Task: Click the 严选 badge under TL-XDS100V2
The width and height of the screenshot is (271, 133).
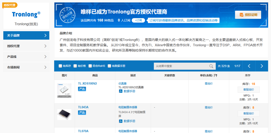Action: point(82,89)
